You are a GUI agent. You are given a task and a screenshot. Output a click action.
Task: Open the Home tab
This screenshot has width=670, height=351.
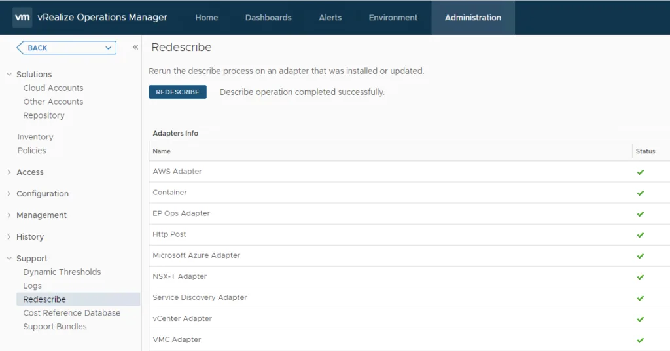(x=206, y=18)
